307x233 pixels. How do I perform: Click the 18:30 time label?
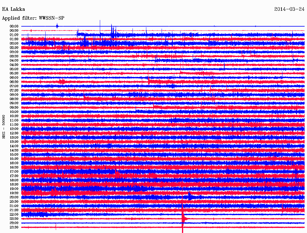click(x=14, y=184)
